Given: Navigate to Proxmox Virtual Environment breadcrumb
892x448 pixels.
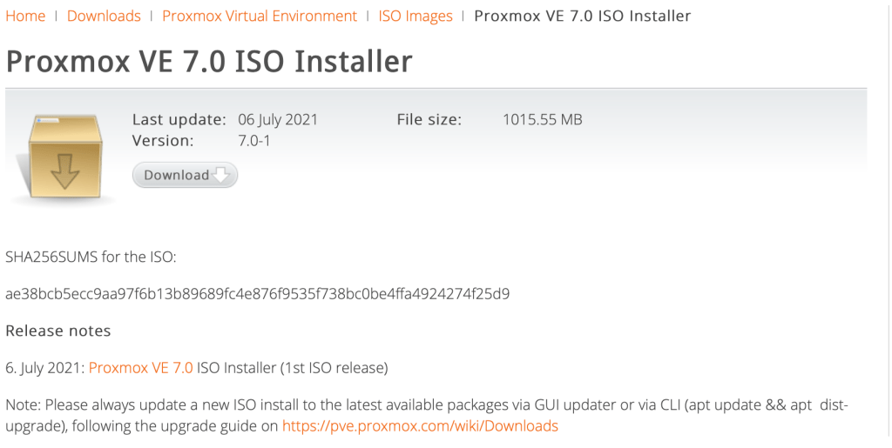Looking at the screenshot, I should click(260, 17).
